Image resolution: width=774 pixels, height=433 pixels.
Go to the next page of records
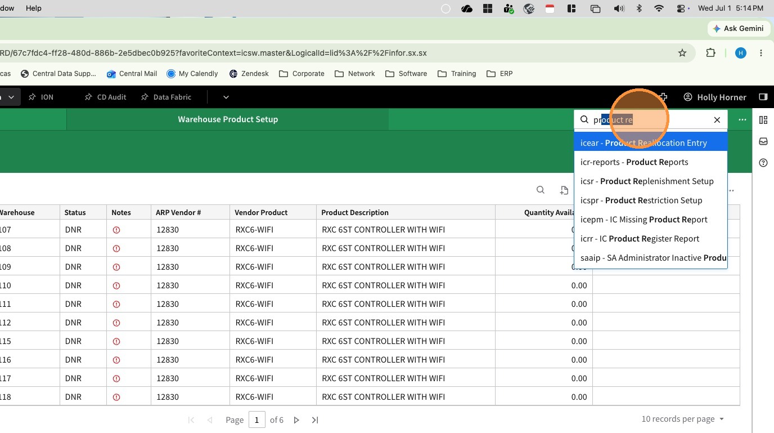tap(296, 420)
